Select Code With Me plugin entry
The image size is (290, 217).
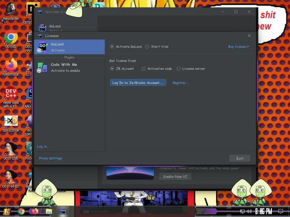(69, 67)
